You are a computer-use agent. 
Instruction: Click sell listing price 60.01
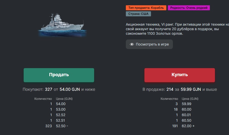click(x=186, y=115)
